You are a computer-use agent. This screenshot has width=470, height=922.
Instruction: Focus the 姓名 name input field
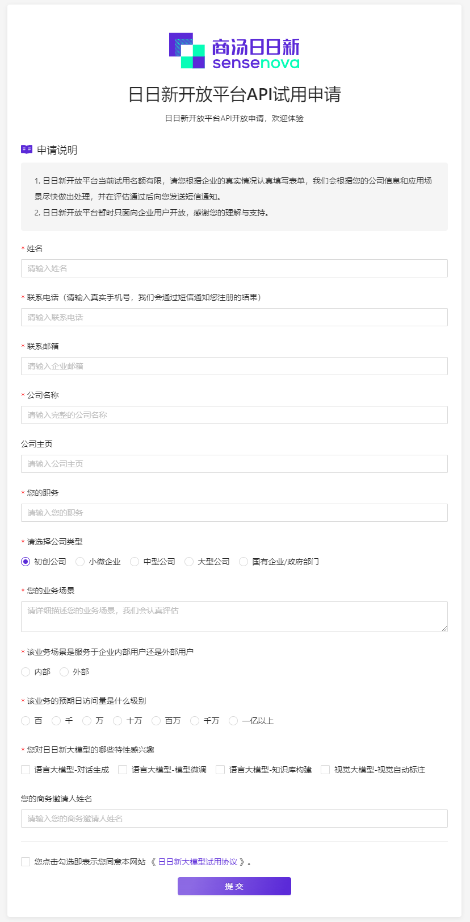pyautogui.click(x=234, y=268)
